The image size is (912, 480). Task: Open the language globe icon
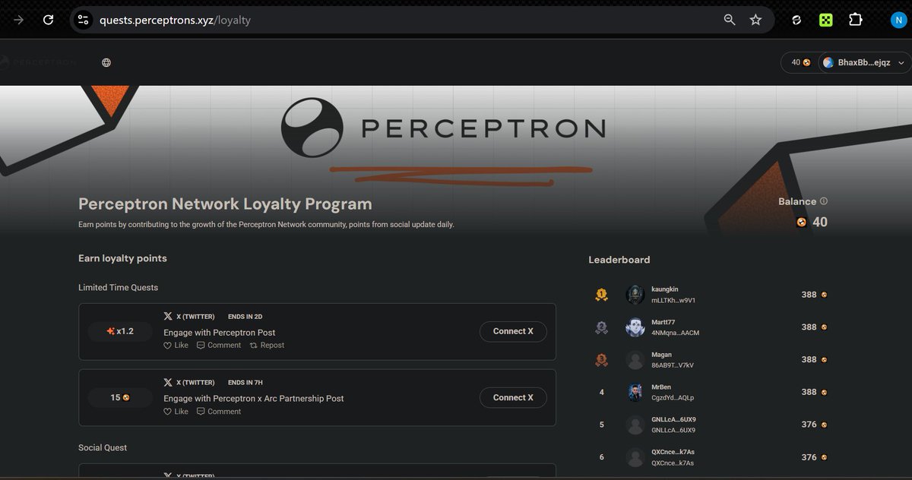pos(106,62)
